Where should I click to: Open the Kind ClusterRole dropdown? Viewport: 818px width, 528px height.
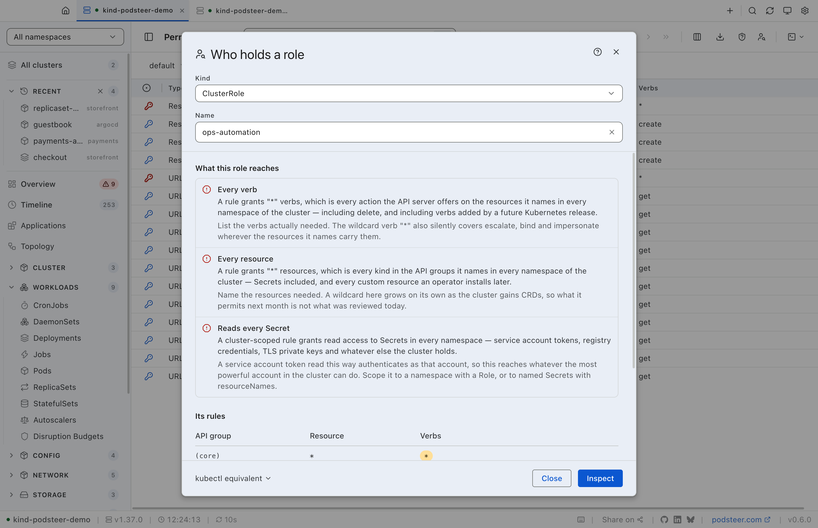(x=408, y=93)
